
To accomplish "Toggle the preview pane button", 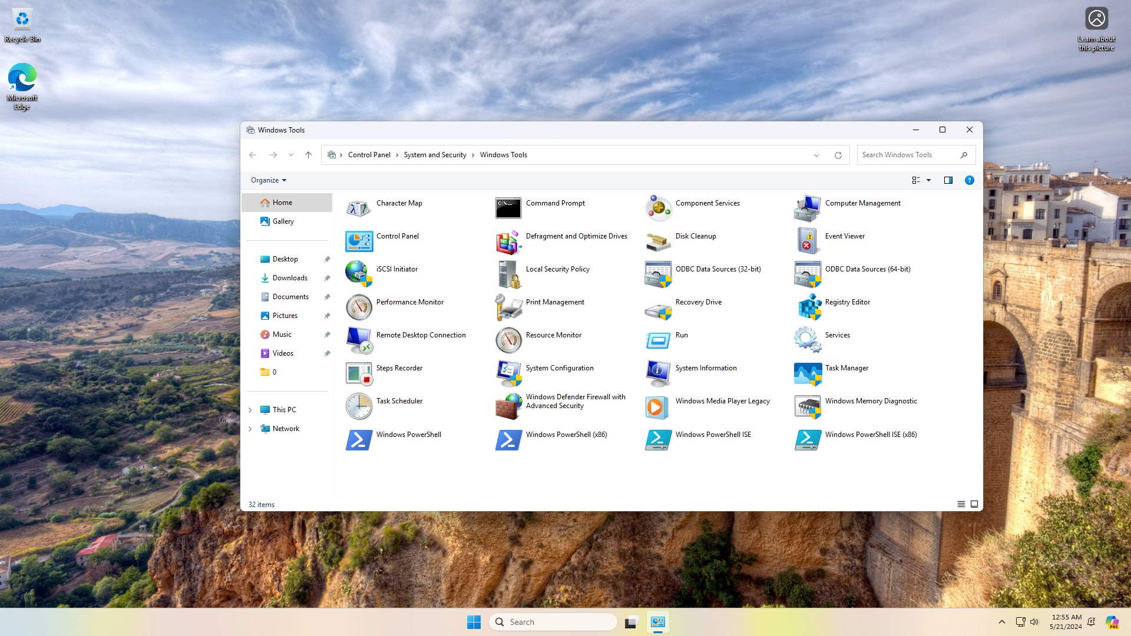I will pyautogui.click(x=948, y=180).
